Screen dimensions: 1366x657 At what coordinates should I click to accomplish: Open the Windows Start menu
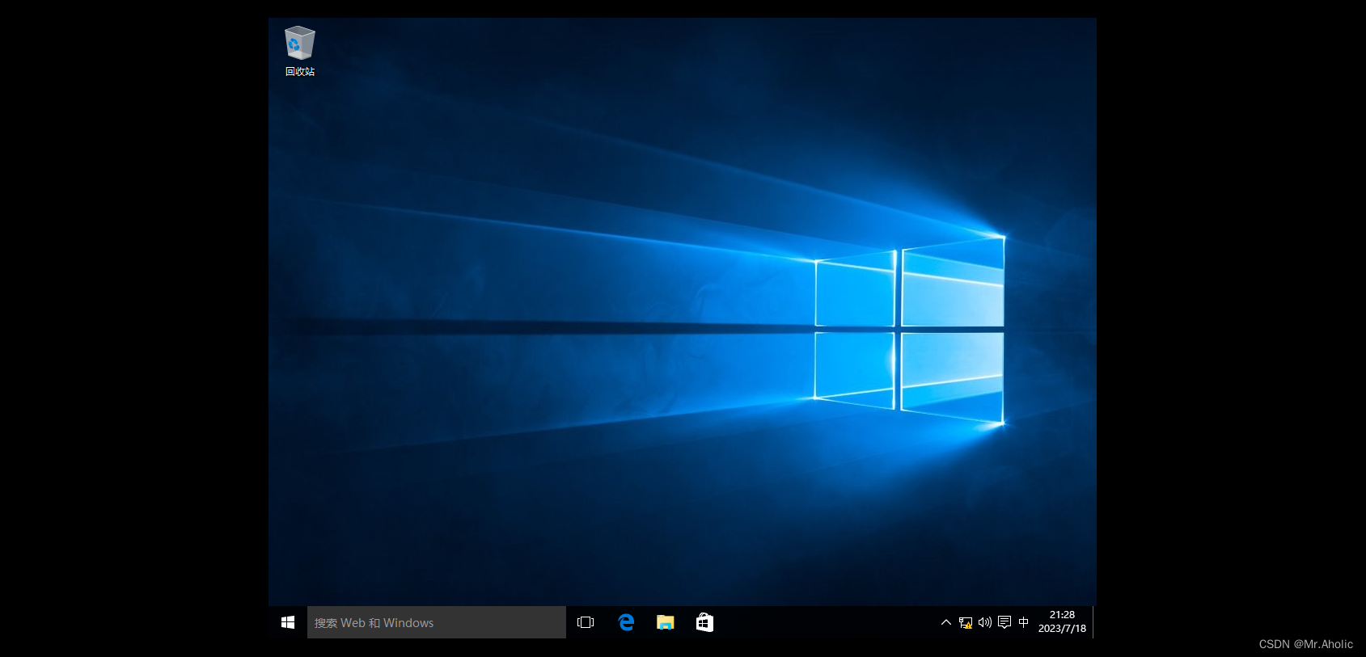[288, 622]
